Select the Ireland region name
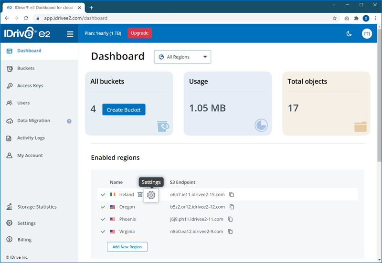This screenshot has width=382, height=263. coord(127,194)
